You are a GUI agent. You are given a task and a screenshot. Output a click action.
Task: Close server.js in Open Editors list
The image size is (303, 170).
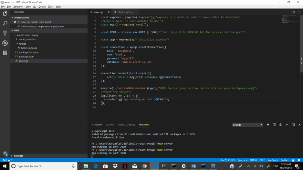pyautogui.click(x=15, y=22)
